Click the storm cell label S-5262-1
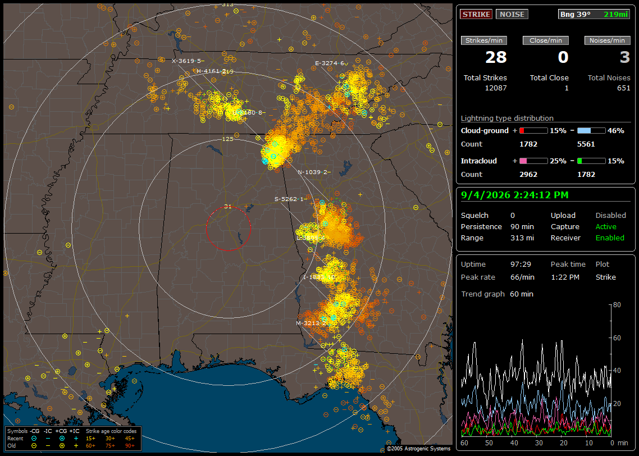The width and height of the screenshot is (639, 456). coord(289,199)
